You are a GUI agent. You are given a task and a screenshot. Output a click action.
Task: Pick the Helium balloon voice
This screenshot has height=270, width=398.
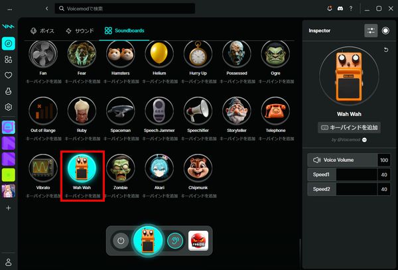(159, 54)
